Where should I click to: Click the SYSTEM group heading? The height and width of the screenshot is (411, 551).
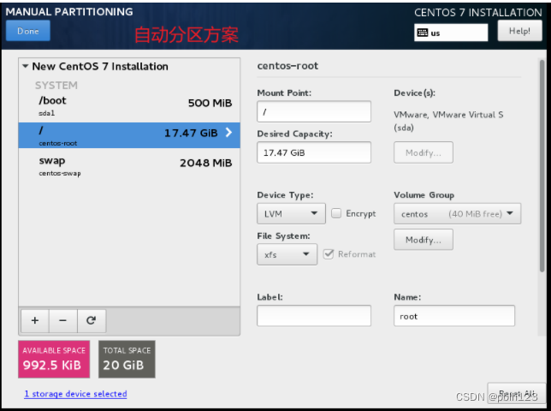(56, 85)
